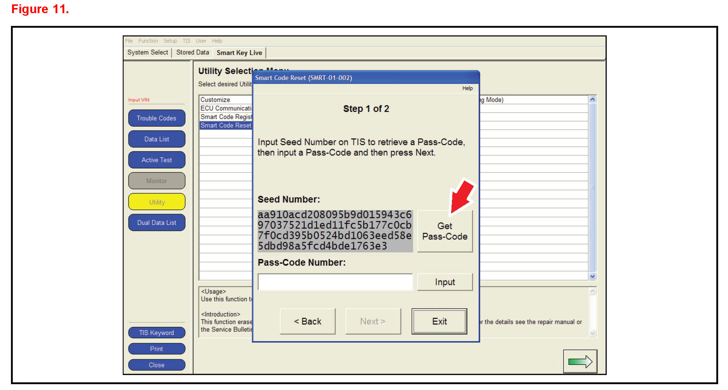The width and height of the screenshot is (728, 390).
Task: Click the TIS Keyword button
Action: pos(157,333)
